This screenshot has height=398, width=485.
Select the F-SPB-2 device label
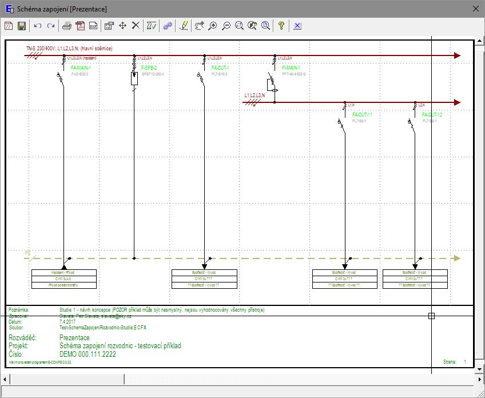[149, 67]
